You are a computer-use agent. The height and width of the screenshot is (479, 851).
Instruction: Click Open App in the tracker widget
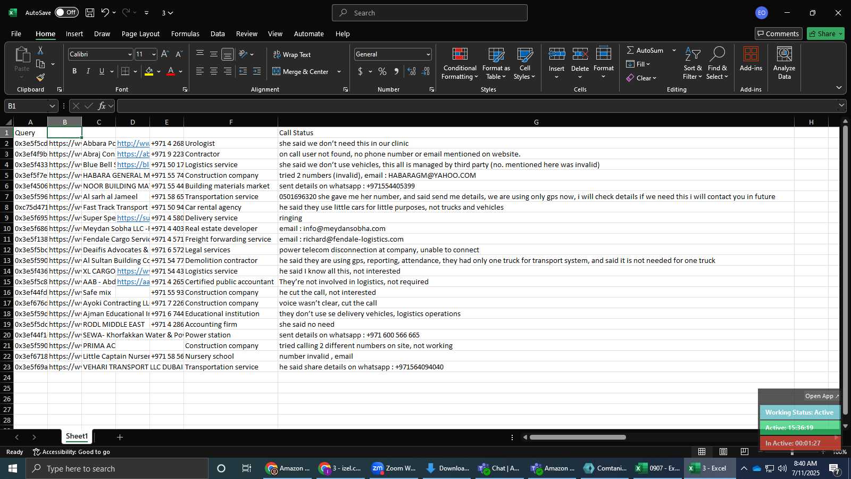[x=822, y=396]
